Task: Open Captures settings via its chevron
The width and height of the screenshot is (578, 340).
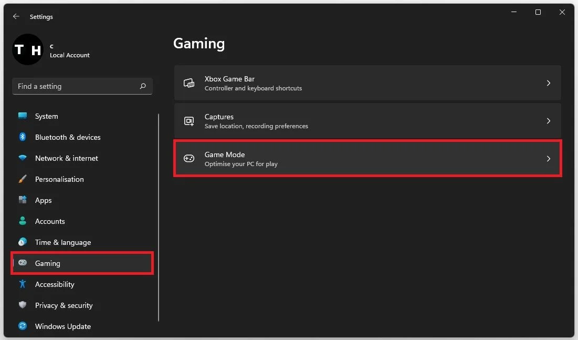Action: (x=549, y=121)
